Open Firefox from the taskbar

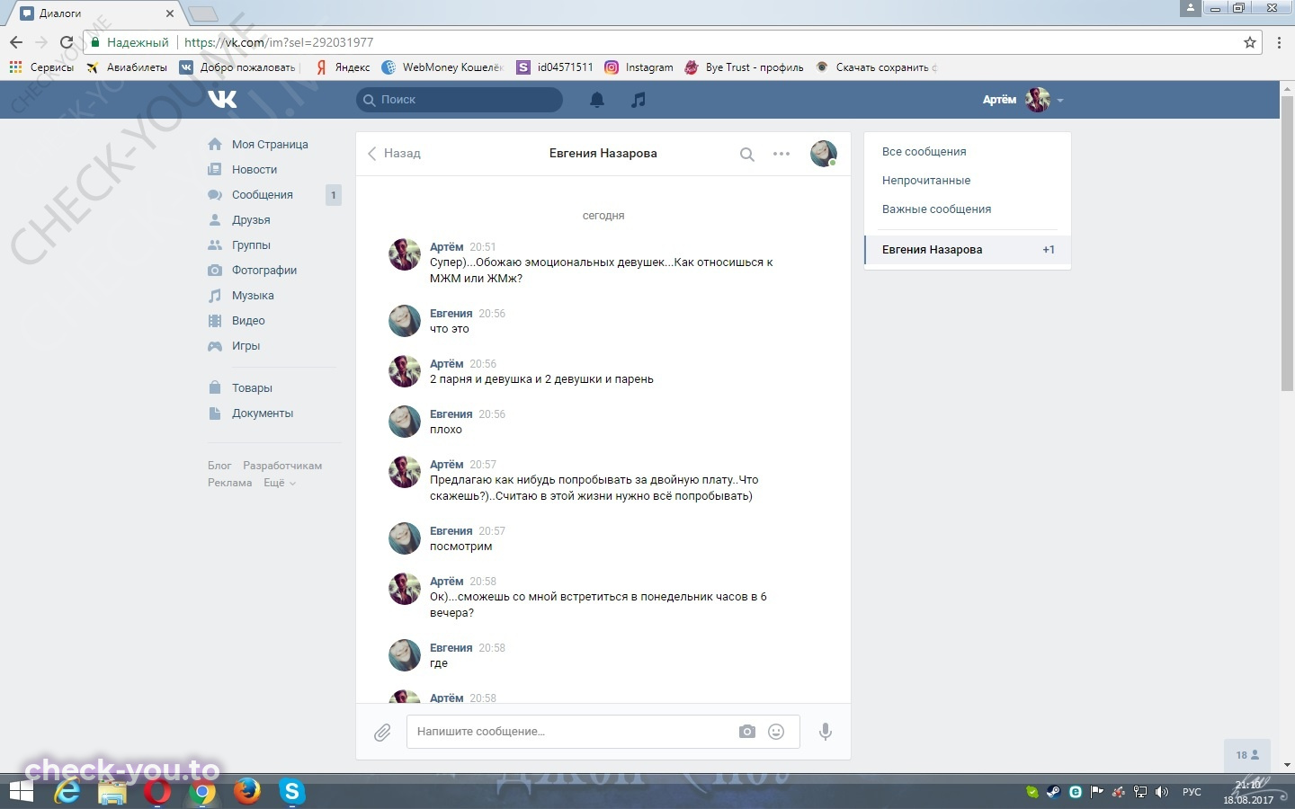pos(246,792)
